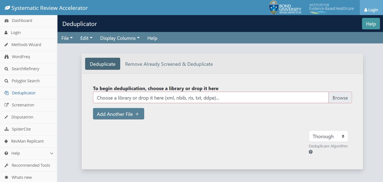Open RevMan Replicant from the sidebar
383x182 pixels.
tap(29, 141)
